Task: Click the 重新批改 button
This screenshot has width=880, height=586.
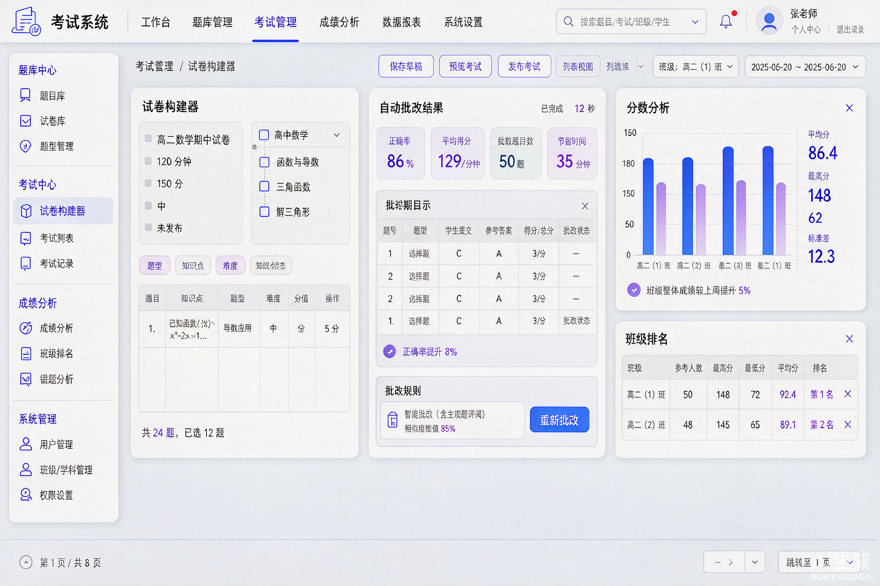Action: [559, 419]
